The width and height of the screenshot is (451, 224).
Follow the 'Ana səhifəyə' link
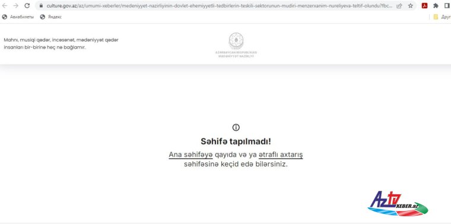point(190,155)
